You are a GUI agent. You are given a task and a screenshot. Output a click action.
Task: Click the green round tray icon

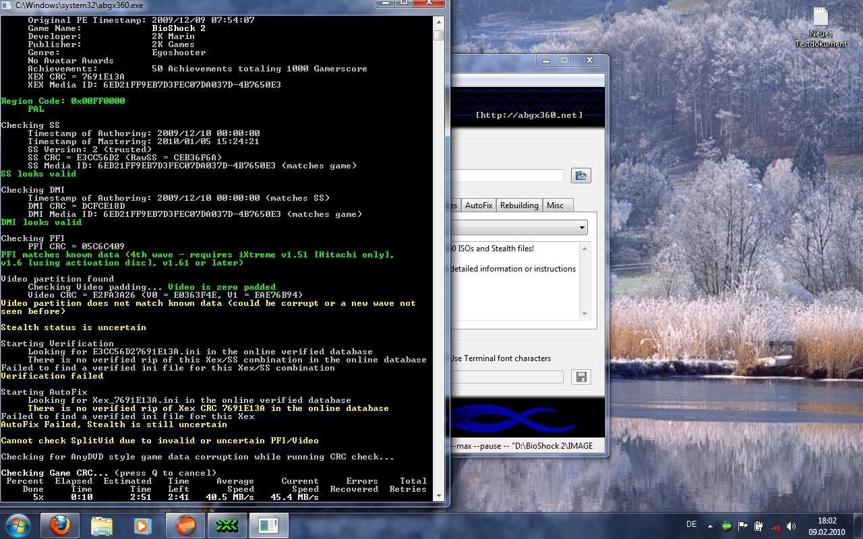[727, 526]
